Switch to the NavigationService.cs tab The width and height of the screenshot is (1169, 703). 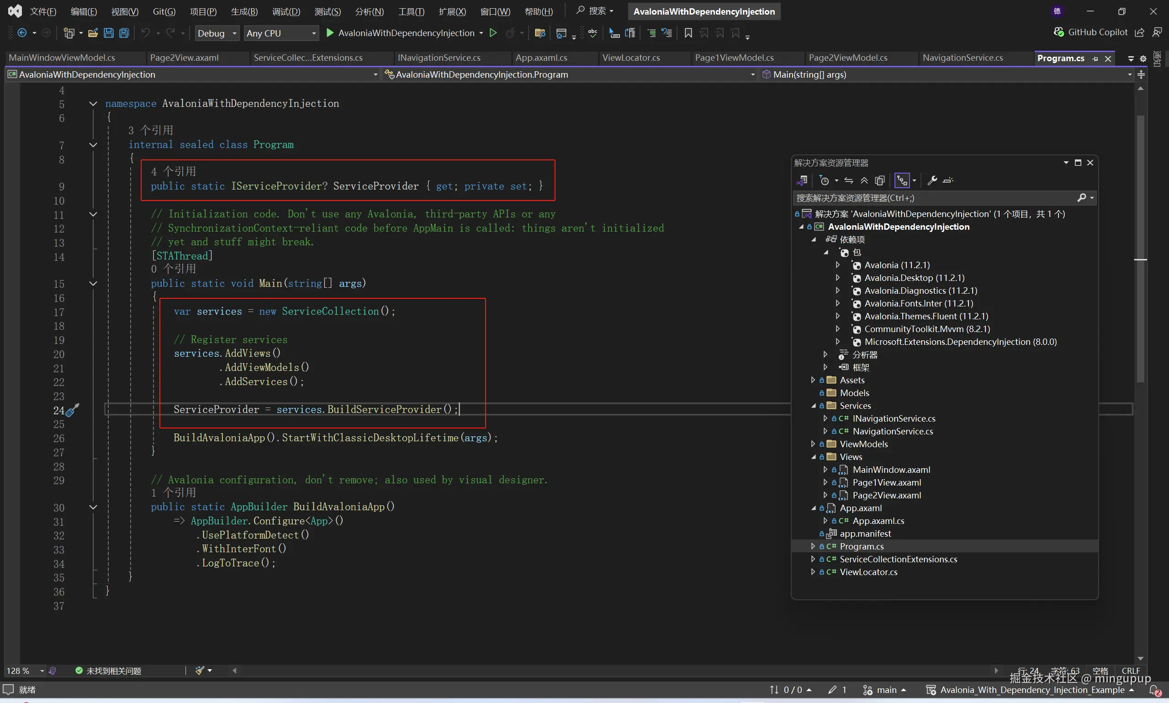click(962, 58)
